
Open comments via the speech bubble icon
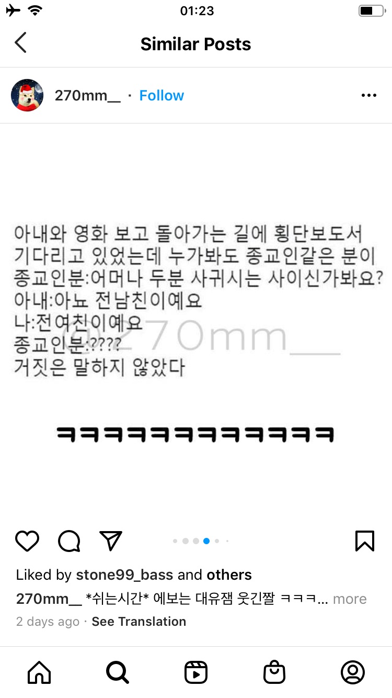point(69,541)
